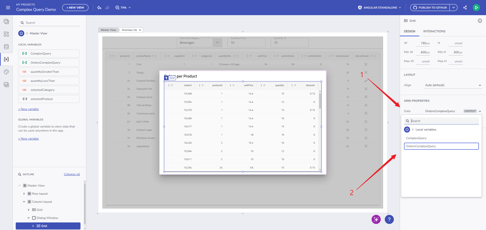The image size is (486, 230).
Task: Click the Grid info icon
Action: pos(480,21)
